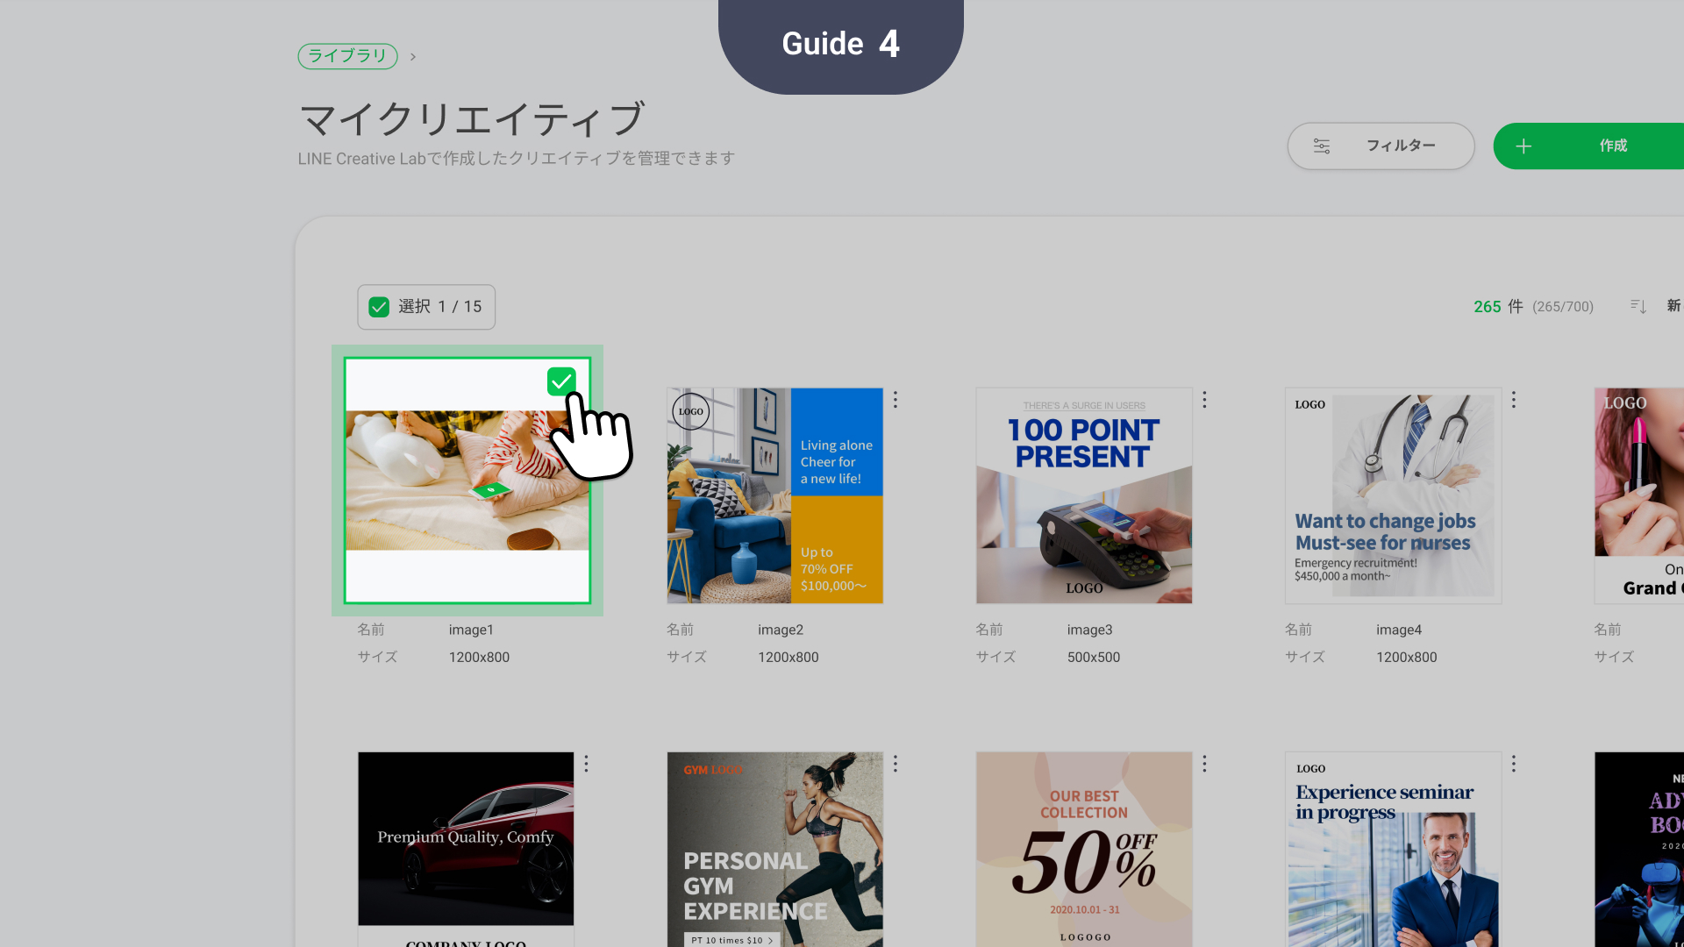This screenshot has height=947, width=1684.
Task: Open more options for 50% OFF creative
Action: (x=1204, y=764)
